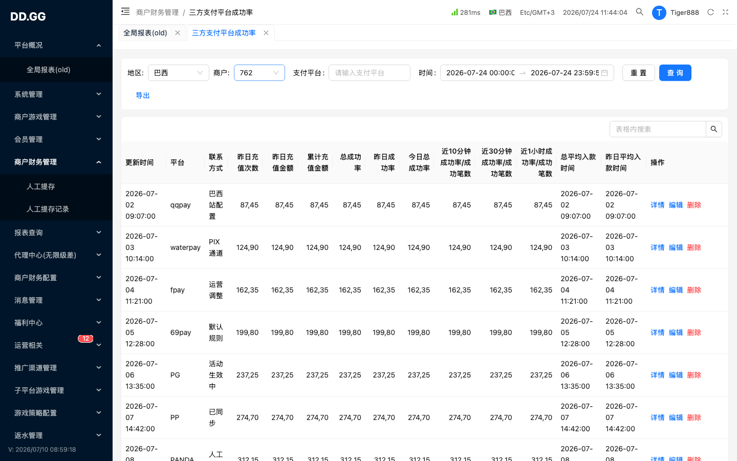This screenshot has width=737, height=461.
Task: Click the calendar icon in the time range
Action: coord(604,73)
